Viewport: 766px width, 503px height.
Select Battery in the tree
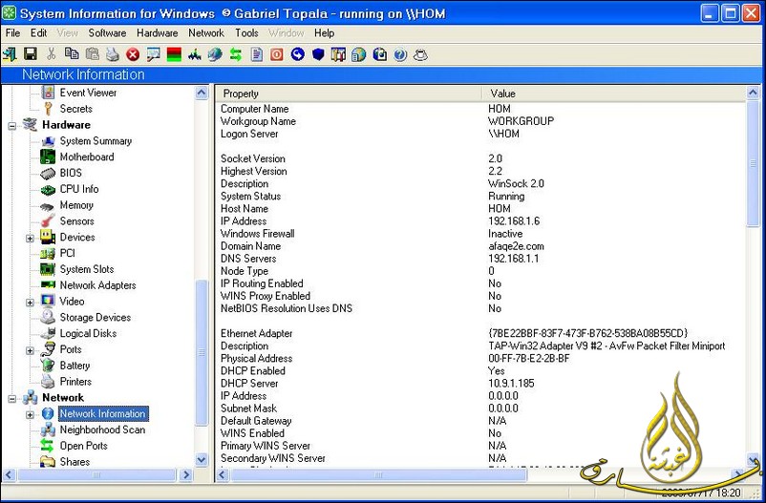[74, 366]
